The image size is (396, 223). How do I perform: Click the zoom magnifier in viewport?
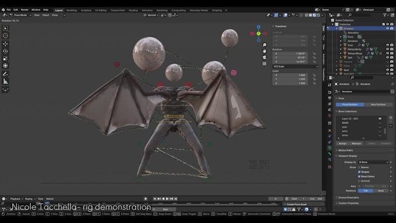(264, 45)
